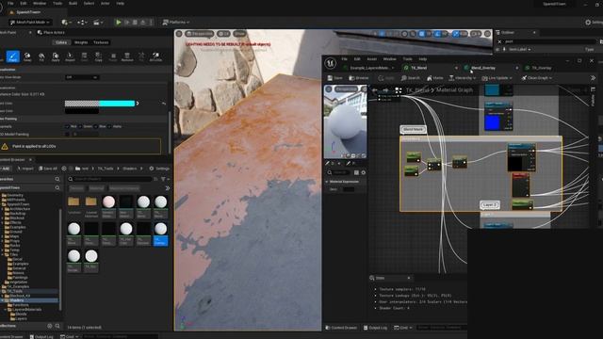Image resolution: width=603 pixels, height=339 pixels.
Task: Click Import button in the Content Browser
Action: coord(25,169)
